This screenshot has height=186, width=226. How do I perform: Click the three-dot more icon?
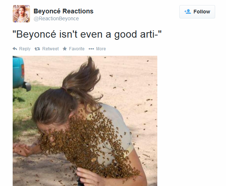pos(91,49)
